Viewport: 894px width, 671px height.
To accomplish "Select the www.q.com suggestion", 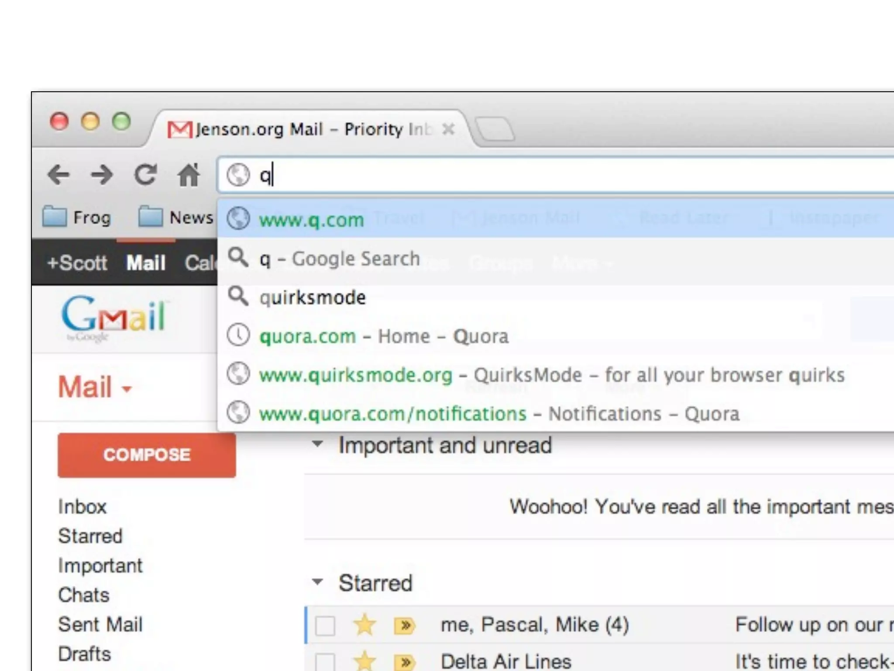I will (556, 218).
